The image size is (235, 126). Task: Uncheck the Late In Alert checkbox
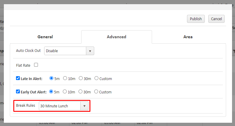coord(18,79)
